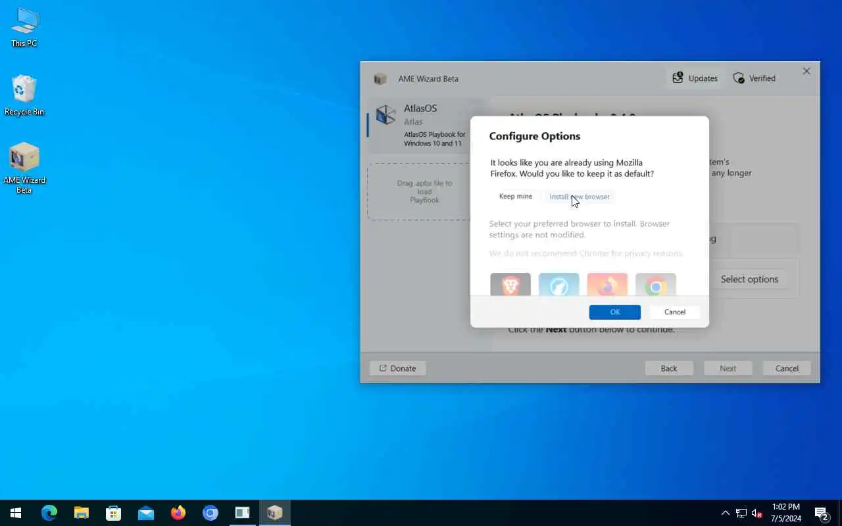Launch Chromium from the taskbar

click(x=210, y=513)
